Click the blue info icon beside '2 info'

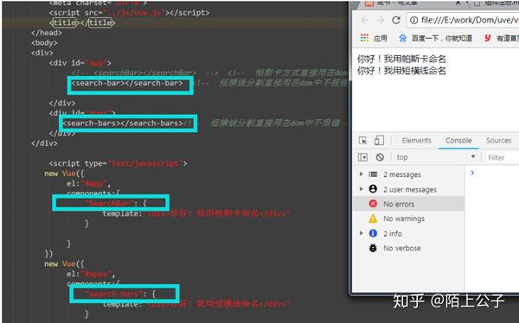pos(373,233)
